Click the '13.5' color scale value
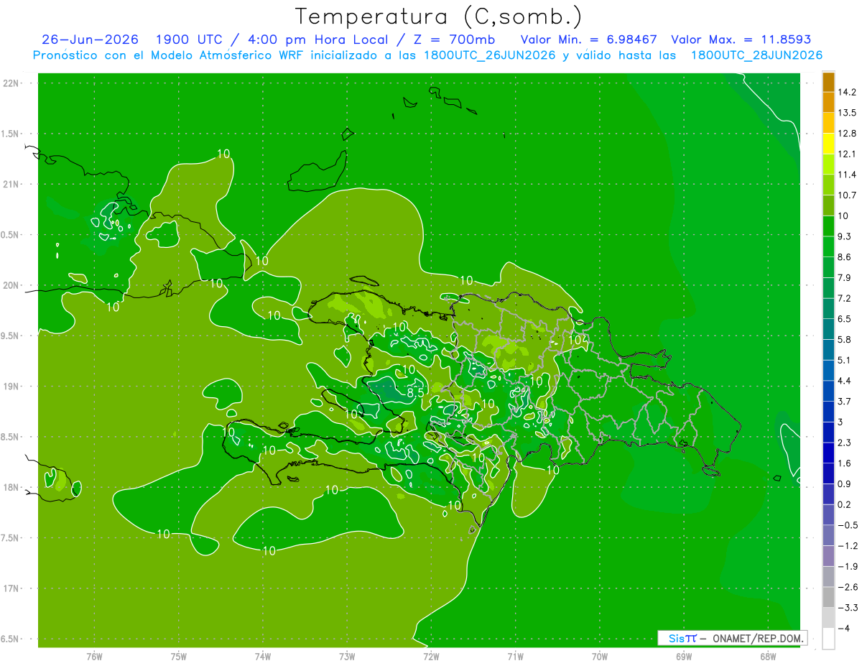This screenshot has width=862, height=666. [847, 113]
